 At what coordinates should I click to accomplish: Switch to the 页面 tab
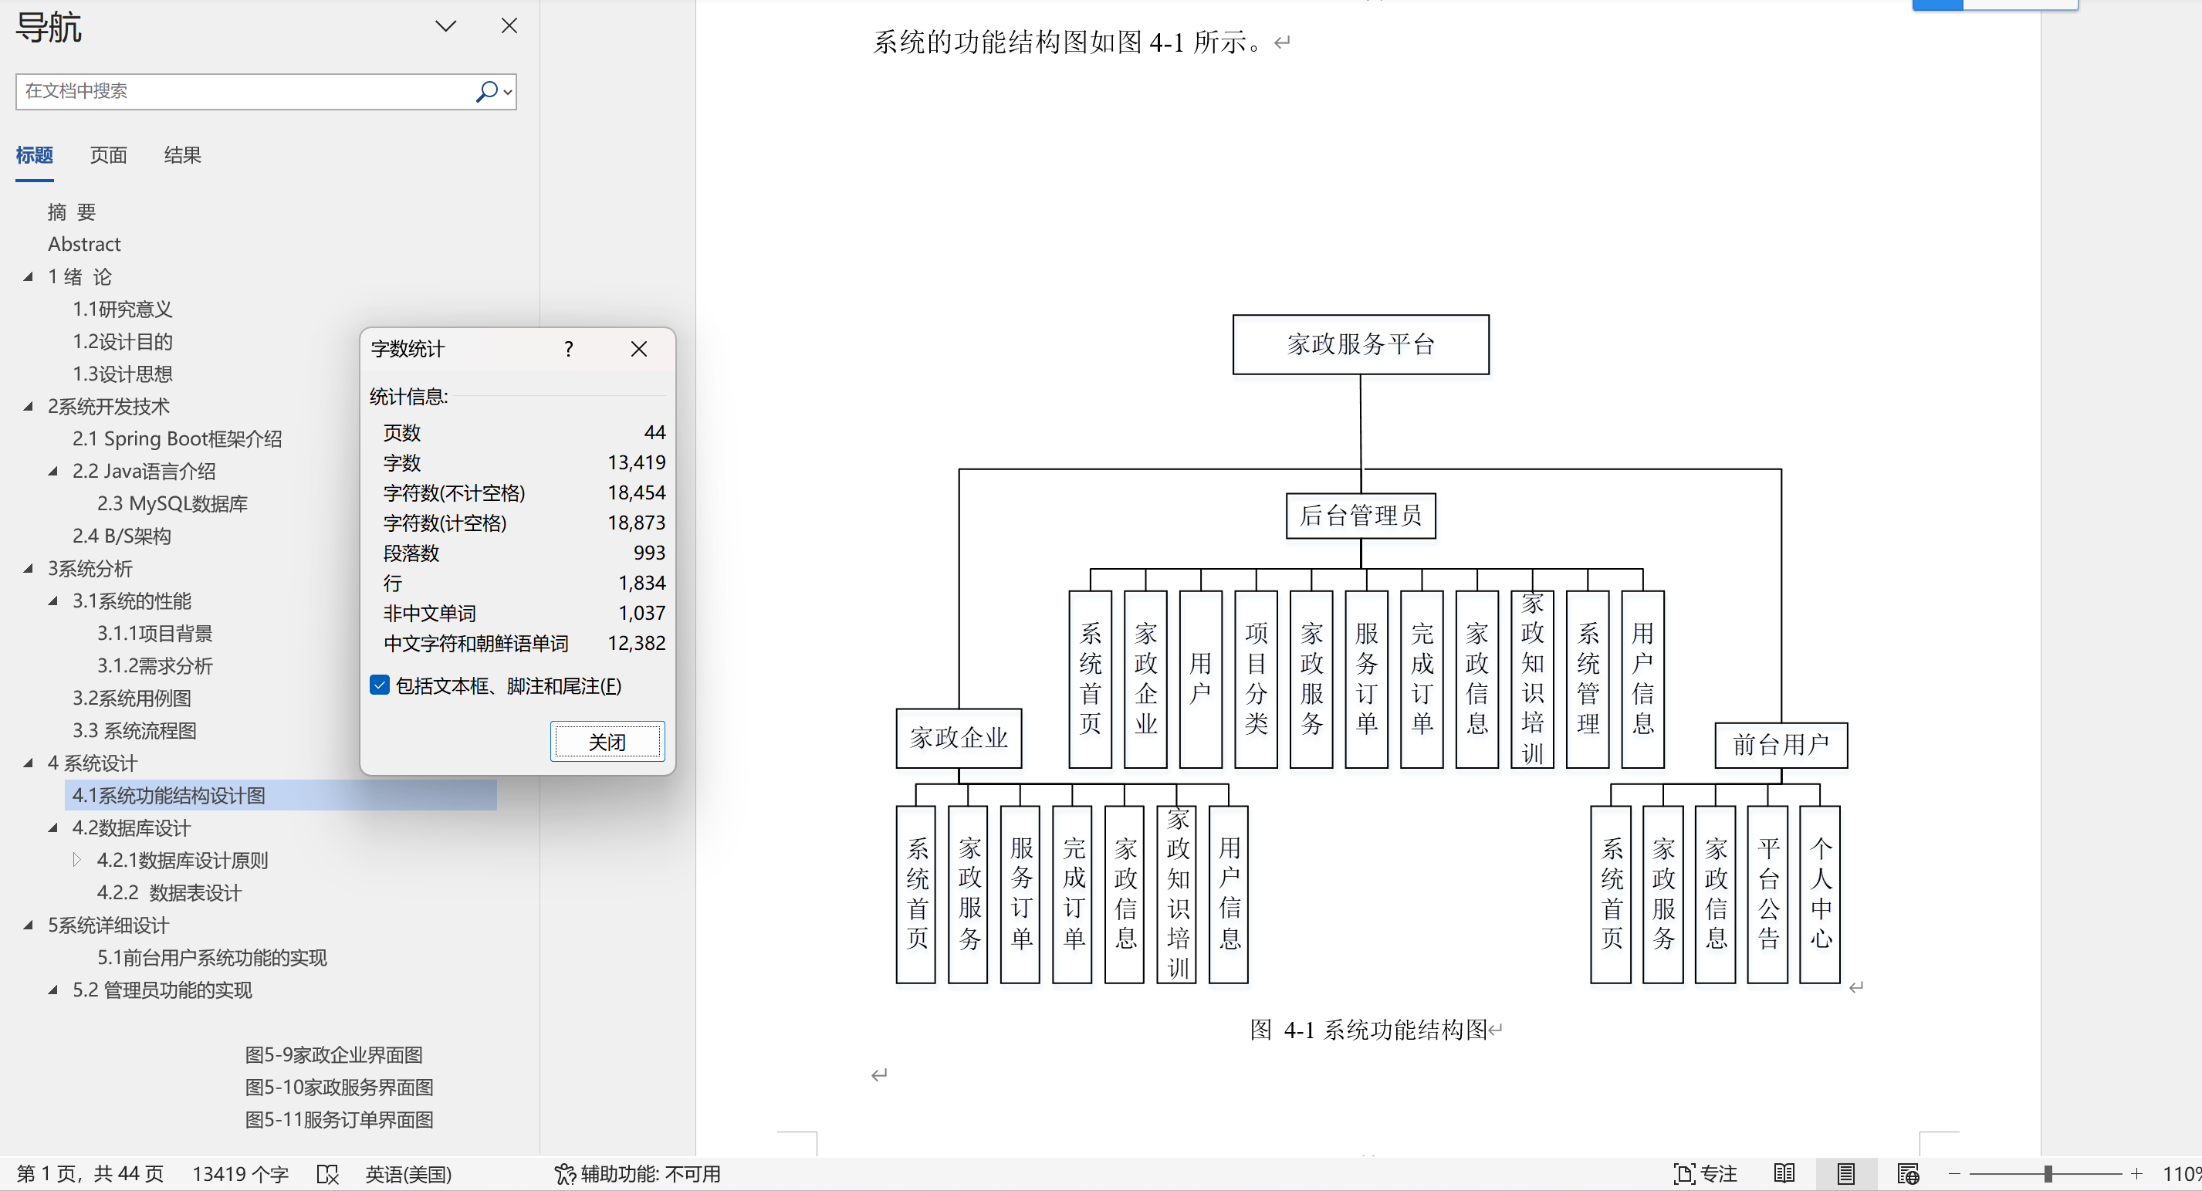pyautogui.click(x=109, y=154)
